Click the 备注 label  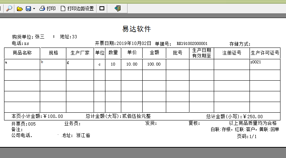[x=17, y=130]
